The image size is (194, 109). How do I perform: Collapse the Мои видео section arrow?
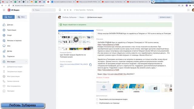(26, 61)
